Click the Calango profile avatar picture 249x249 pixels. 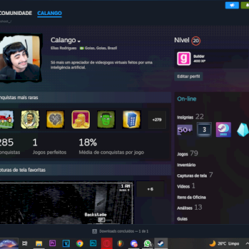pos(20,58)
